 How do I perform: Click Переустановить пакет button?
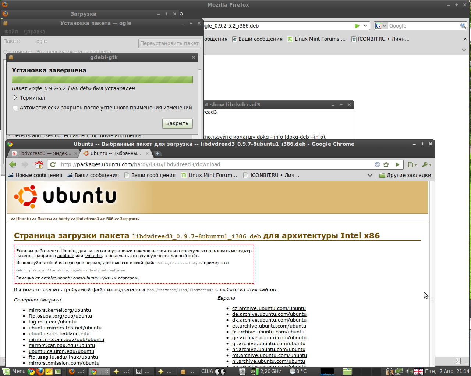click(170, 43)
